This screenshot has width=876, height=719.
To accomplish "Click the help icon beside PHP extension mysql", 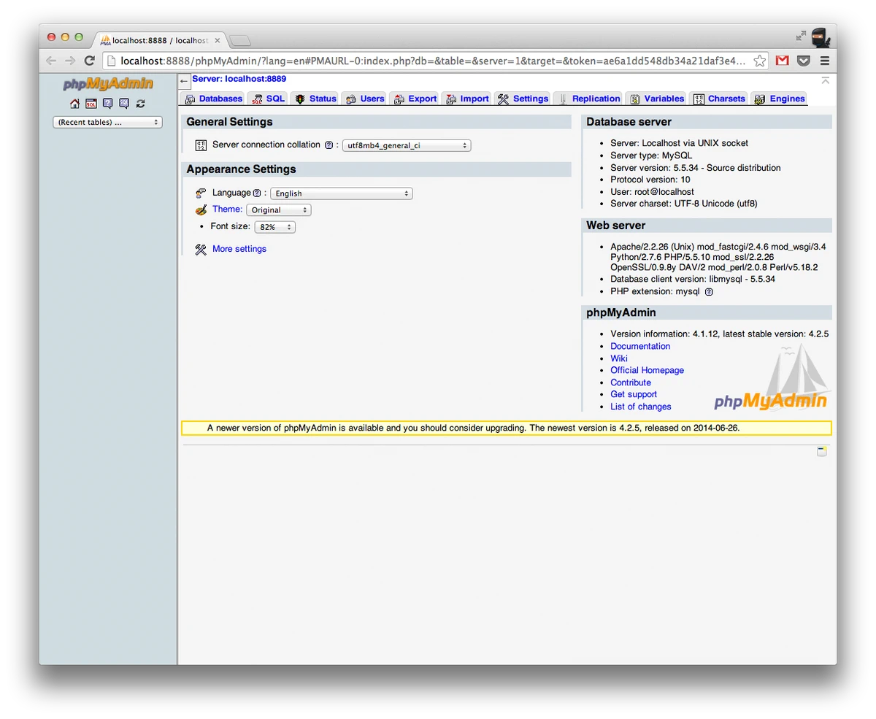I will 709,292.
